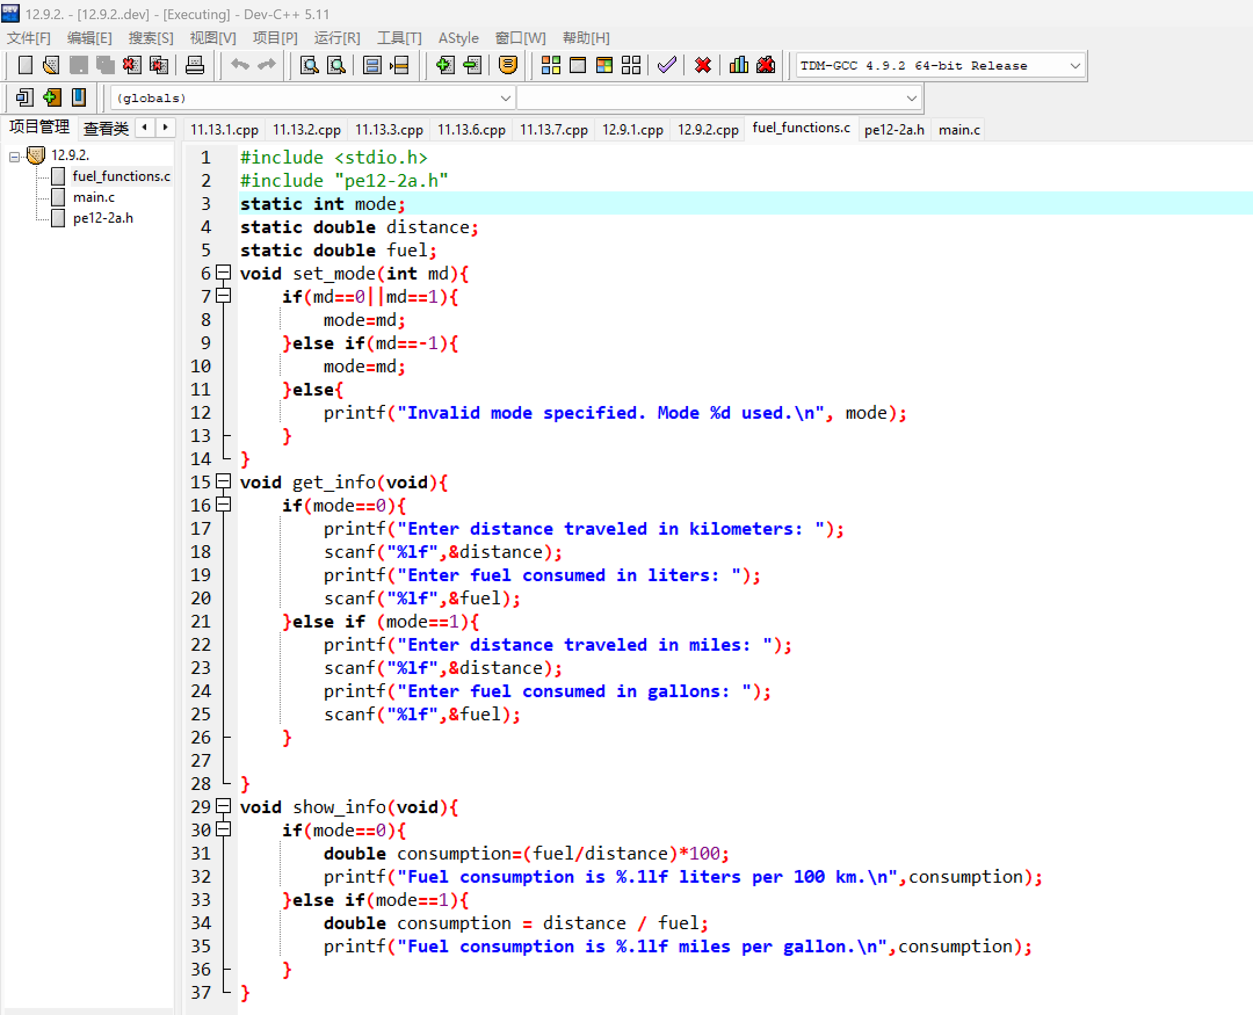Click the Add to Project green plus icon
This screenshot has height=1015, width=1253.
coord(444,65)
